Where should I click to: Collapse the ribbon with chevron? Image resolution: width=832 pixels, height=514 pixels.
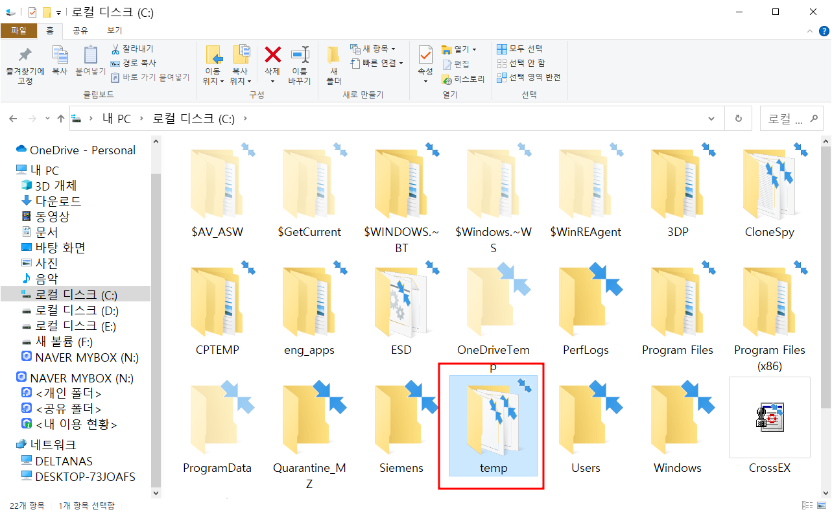point(809,30)
